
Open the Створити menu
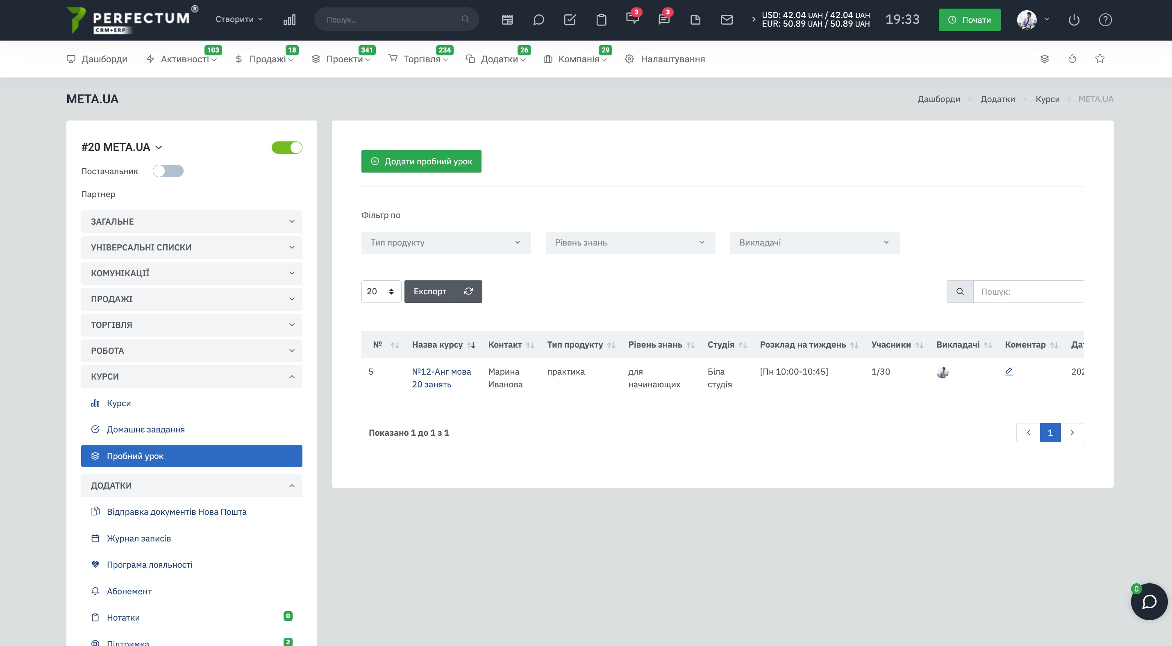pyautogui.click(x=239, y=19)
